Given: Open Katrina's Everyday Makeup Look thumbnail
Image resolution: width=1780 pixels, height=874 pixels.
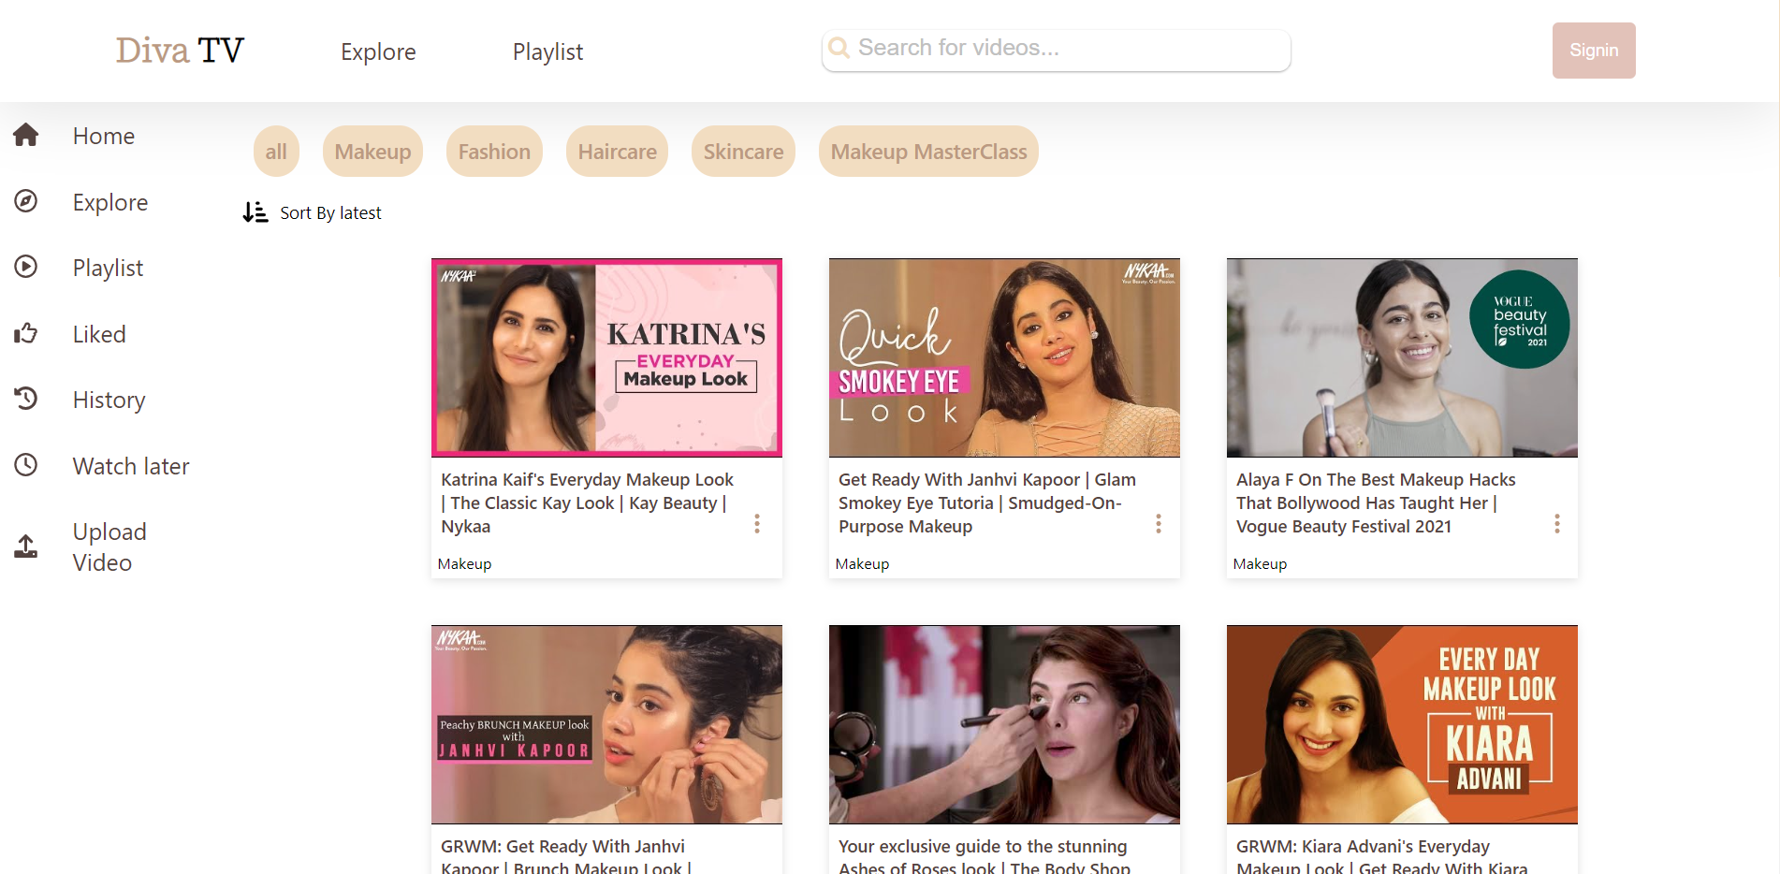Looking at the screenshot, I should click(x=606, y=357).
